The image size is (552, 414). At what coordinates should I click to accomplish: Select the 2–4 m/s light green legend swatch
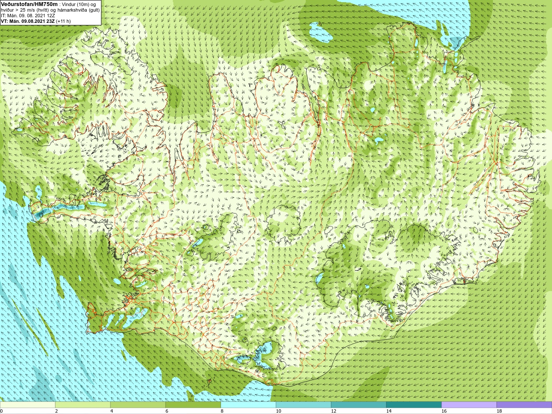click(83, 405)
